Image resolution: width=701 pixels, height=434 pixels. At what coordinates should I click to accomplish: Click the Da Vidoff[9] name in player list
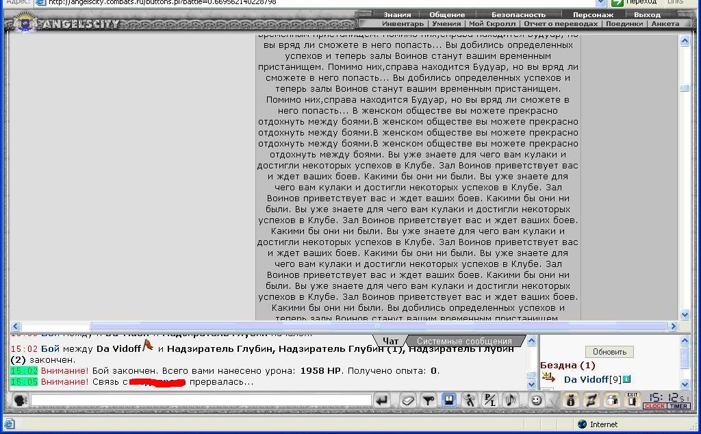pyautogui.click(x=592, y=379)
